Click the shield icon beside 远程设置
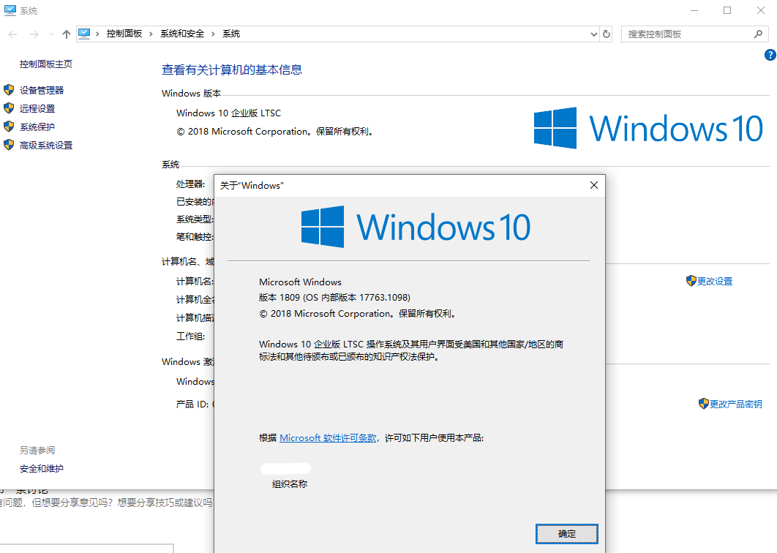The height and width of the screenshot is (553, 777). tap(9, 108)
